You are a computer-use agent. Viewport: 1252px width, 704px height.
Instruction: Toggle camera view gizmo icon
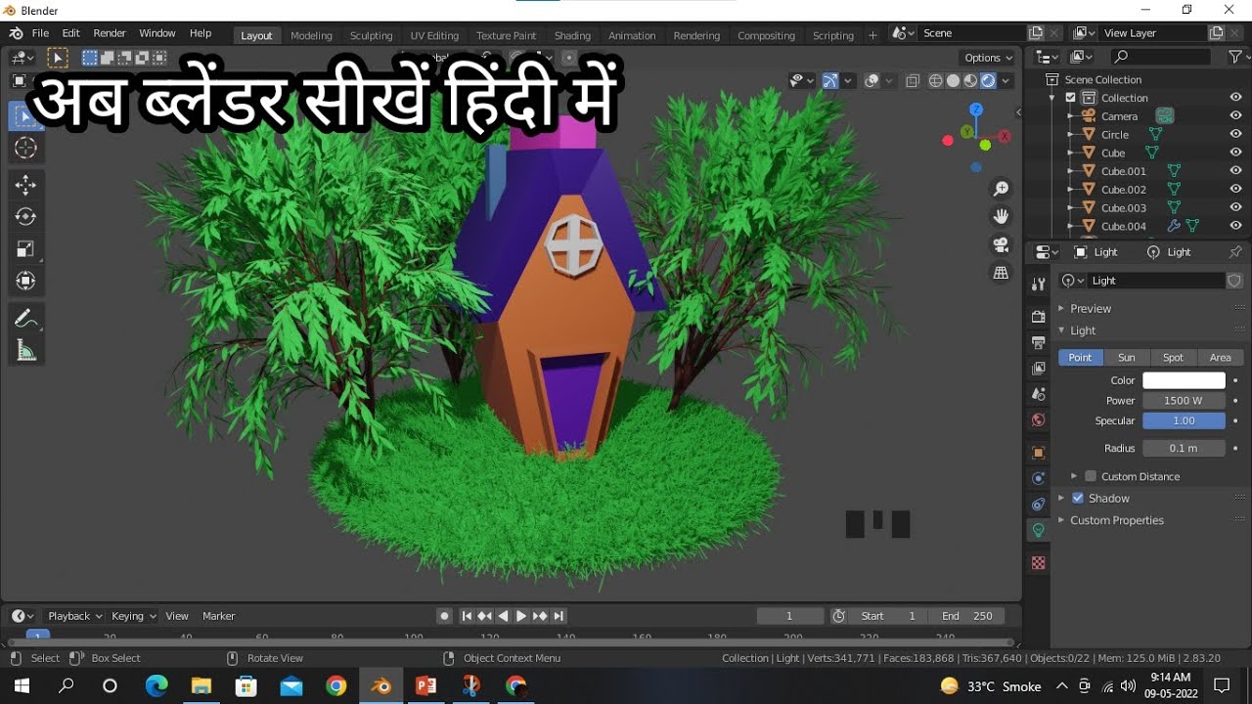(x=1001, y=244)
